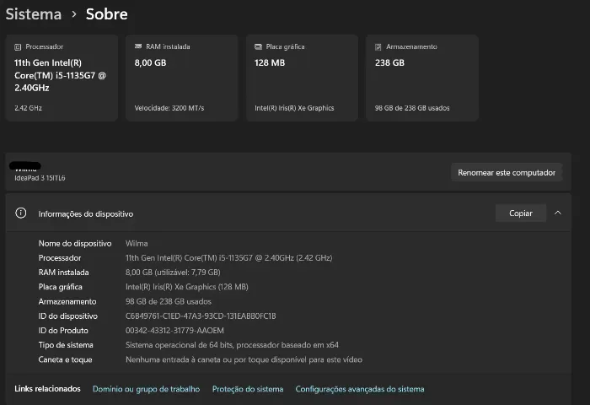Click the device name value Wilma

(137, 244)
